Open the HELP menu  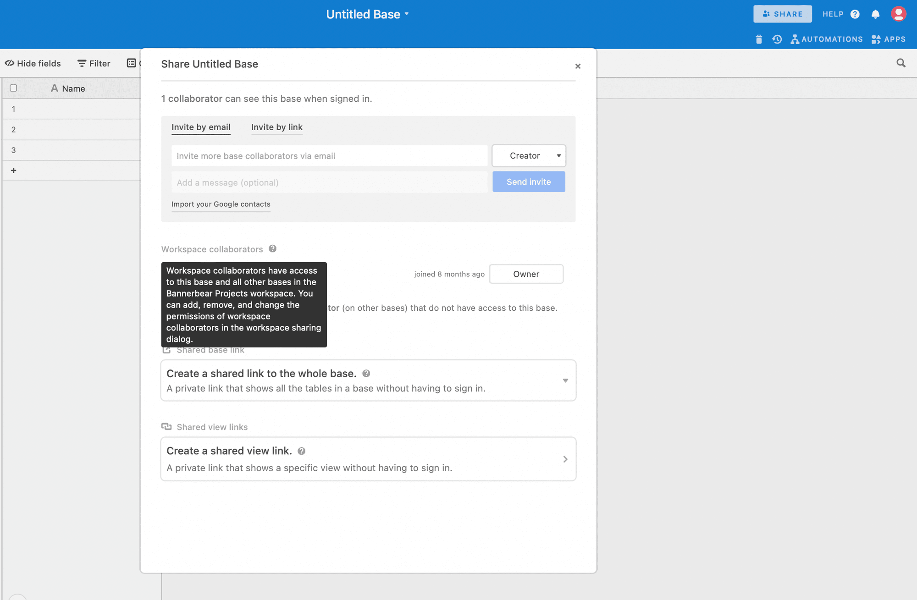(833, 14)
